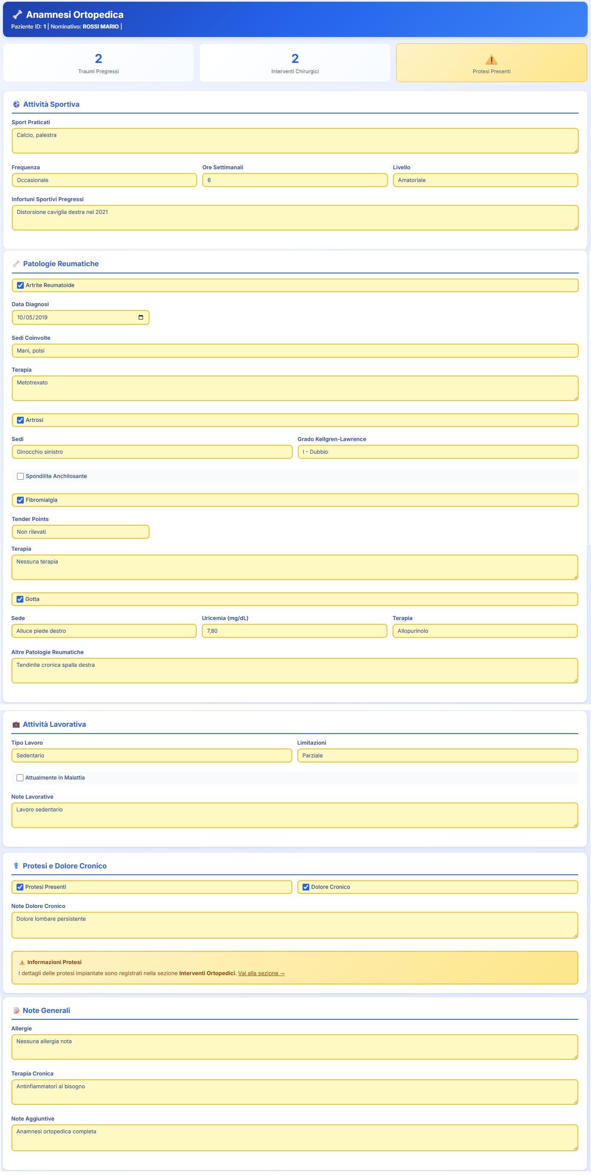This screenshot has width=591, height=1175.
Task: Click the Patologie Reumatiche section bone icon
Action: pos(17,264)
